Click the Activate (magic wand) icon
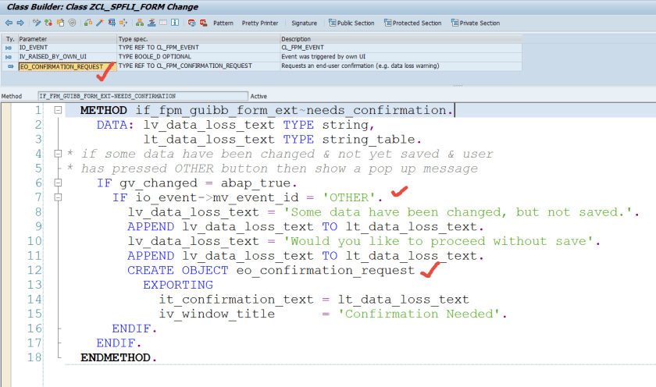 (100, 23)
